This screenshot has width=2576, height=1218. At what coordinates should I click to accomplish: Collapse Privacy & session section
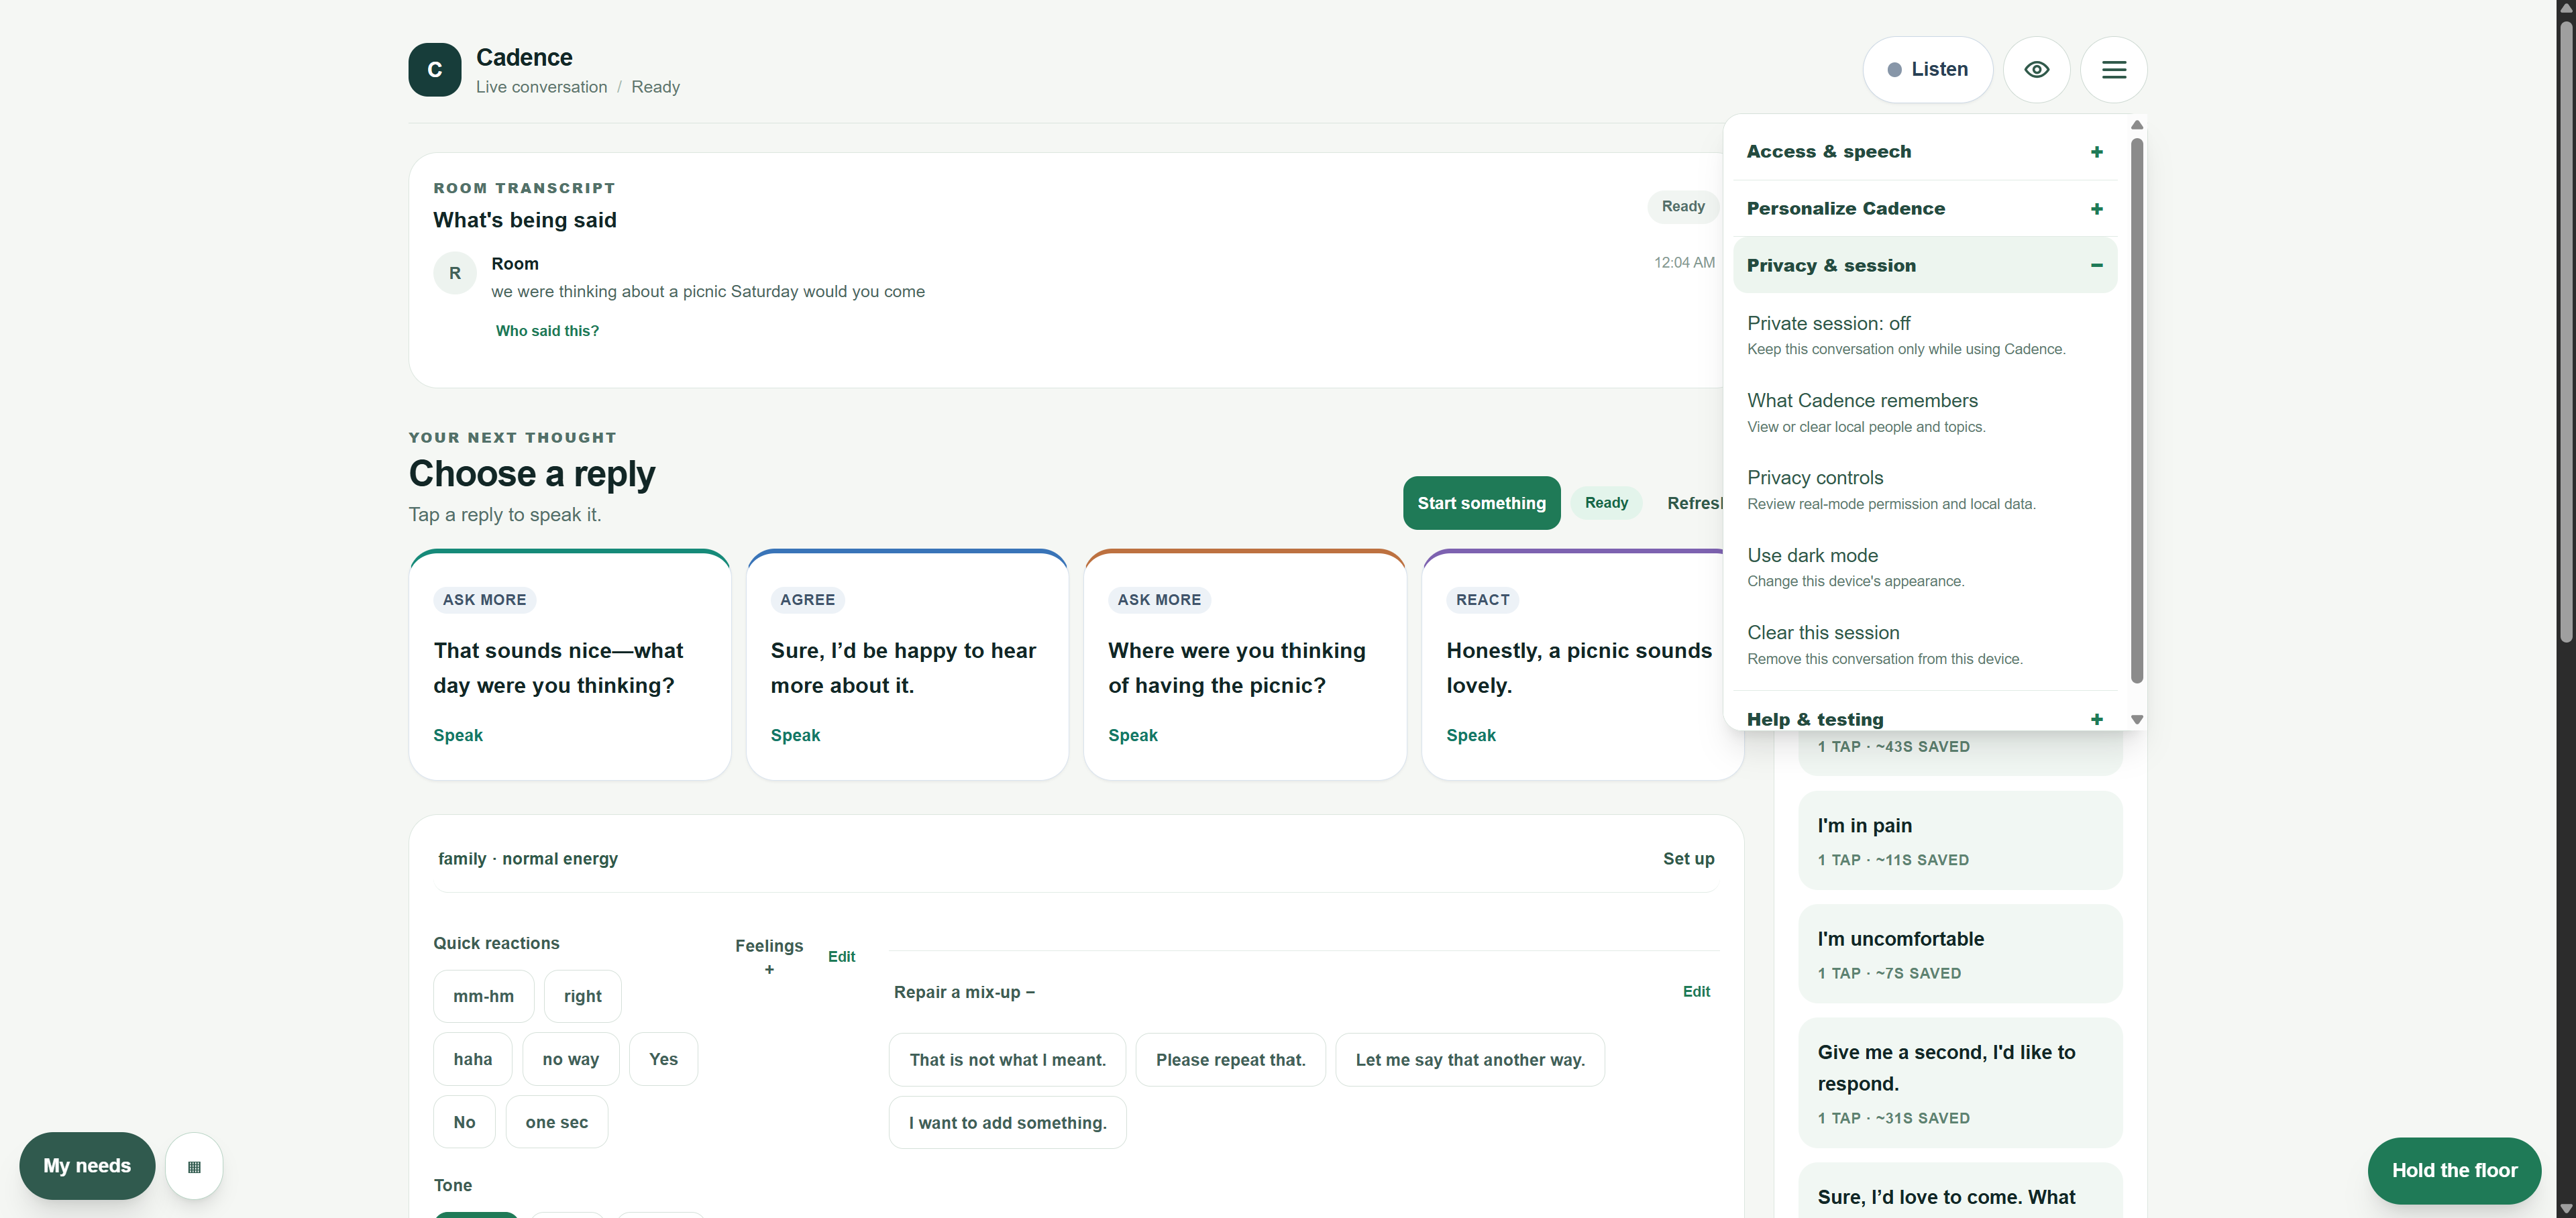1925,265
